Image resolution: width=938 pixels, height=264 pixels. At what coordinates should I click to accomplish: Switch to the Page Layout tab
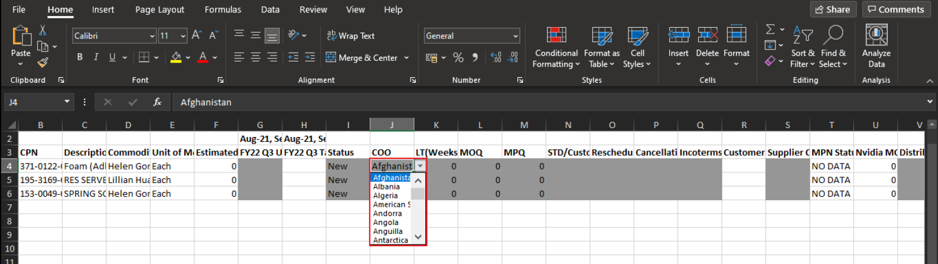pyautogui.click(x=159, y=9)
